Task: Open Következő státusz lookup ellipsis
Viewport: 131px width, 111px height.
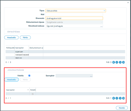Action: tap(101, 26)
